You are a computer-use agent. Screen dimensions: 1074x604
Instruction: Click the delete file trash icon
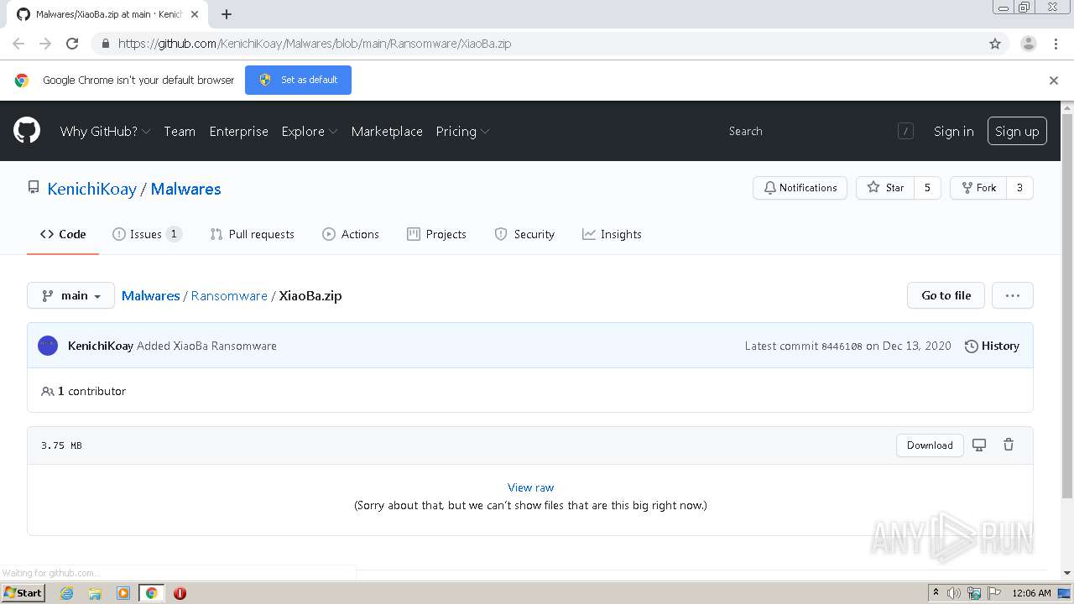[1009, 445]
